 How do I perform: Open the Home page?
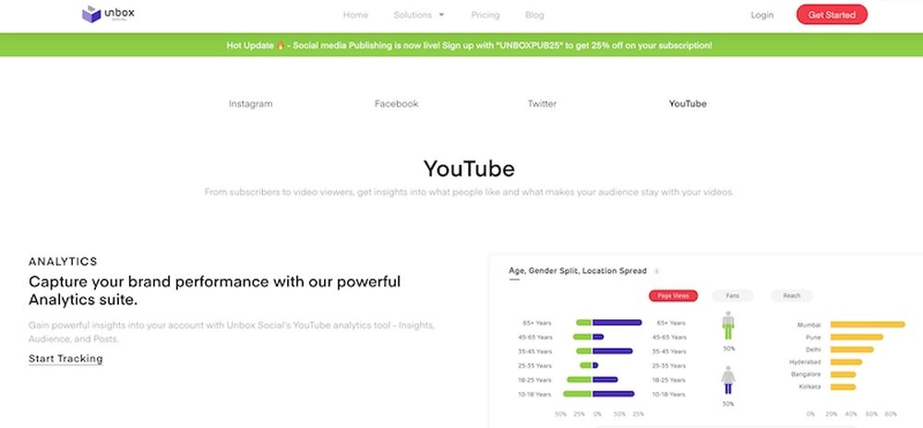point(355,16)
